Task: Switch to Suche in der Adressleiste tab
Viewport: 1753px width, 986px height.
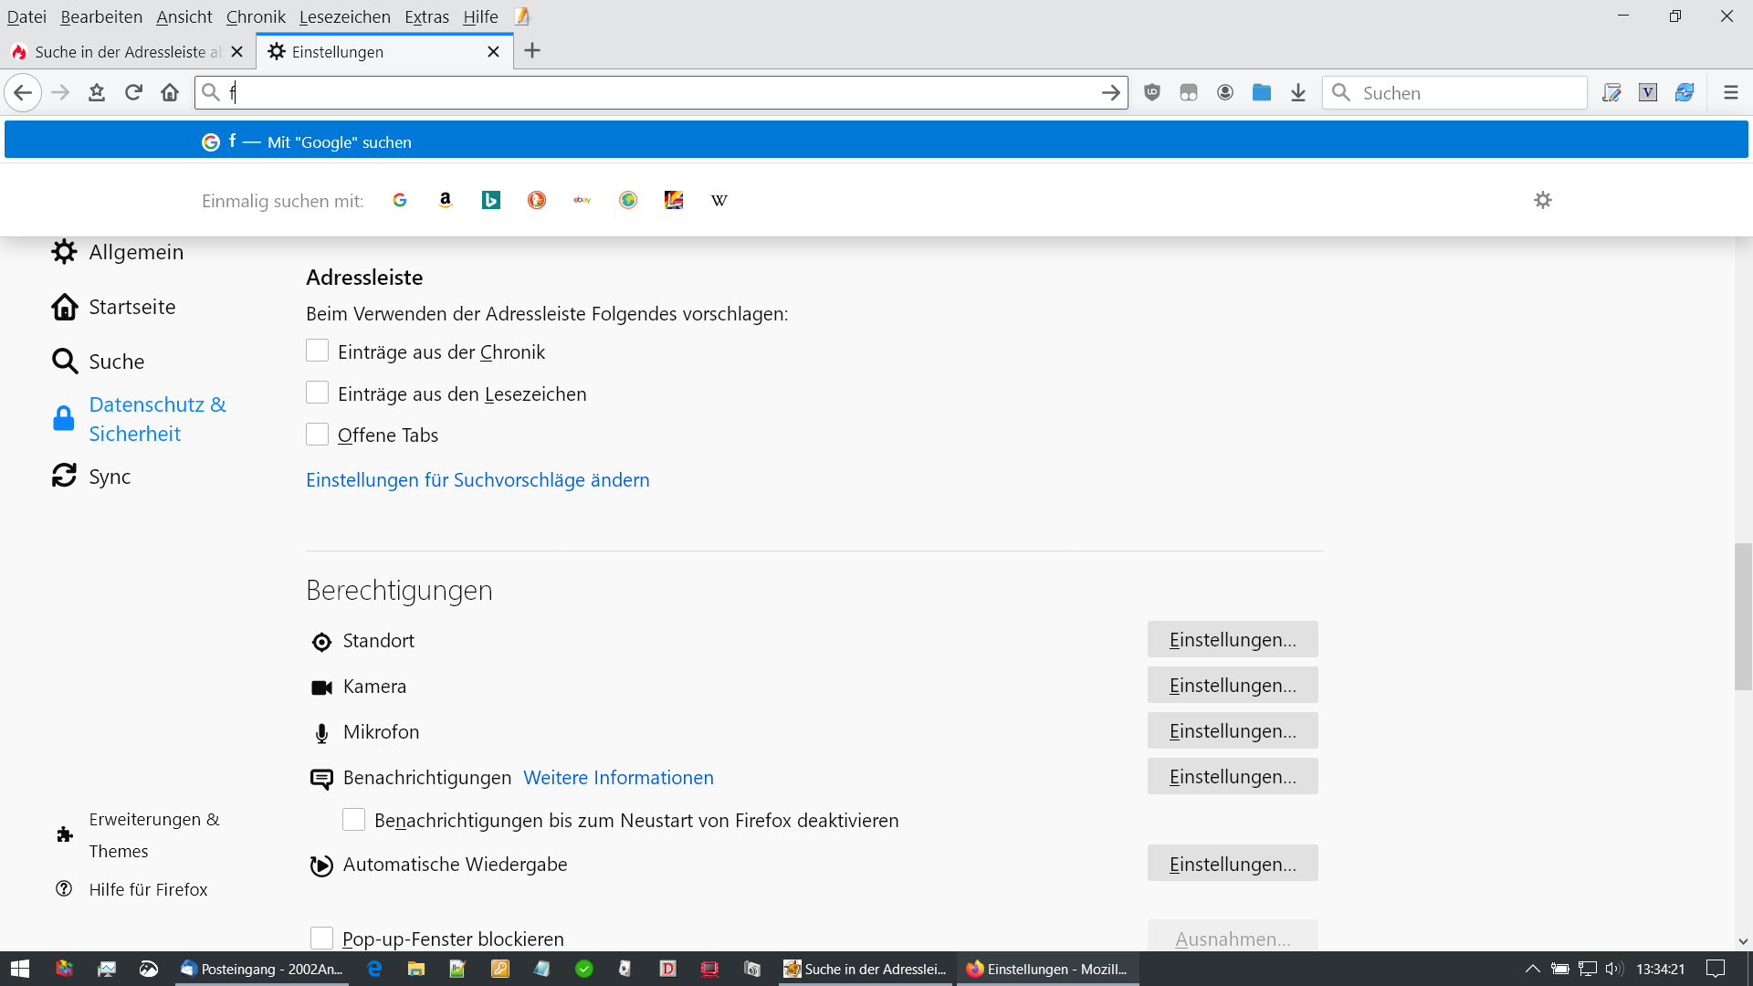Action: [119, 52]
